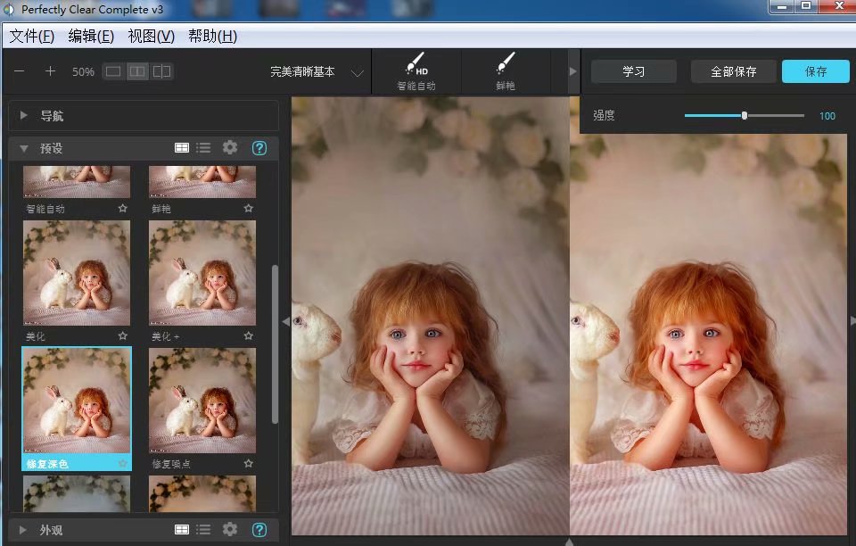Apply the 智能自动 HD brush preset

pos(416,70)
